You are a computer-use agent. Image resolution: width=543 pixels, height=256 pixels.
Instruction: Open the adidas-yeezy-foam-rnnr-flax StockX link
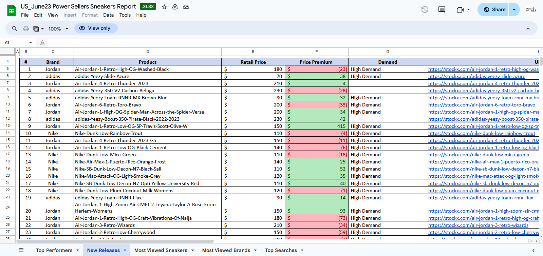click(481, 198)
